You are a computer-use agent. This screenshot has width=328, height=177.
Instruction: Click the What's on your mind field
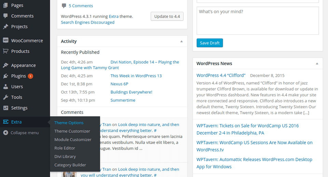click(x=258, y=21)
